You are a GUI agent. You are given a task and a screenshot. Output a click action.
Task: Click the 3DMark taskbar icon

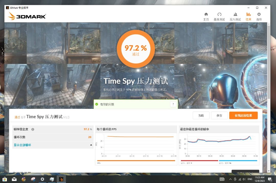click(x=61, y=179)
